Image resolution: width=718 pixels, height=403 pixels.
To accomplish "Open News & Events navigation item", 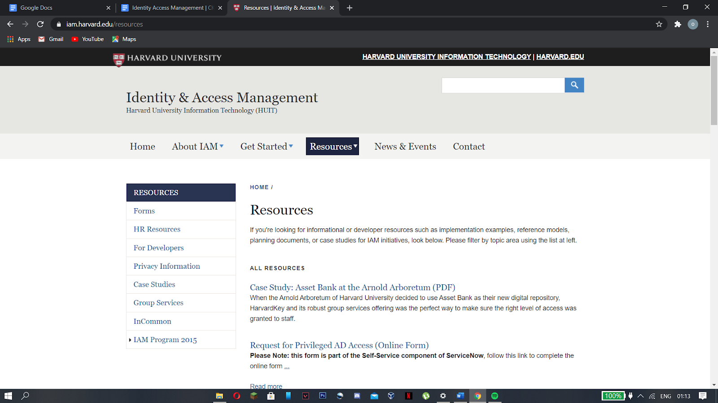I will click(x=405, y=146).
